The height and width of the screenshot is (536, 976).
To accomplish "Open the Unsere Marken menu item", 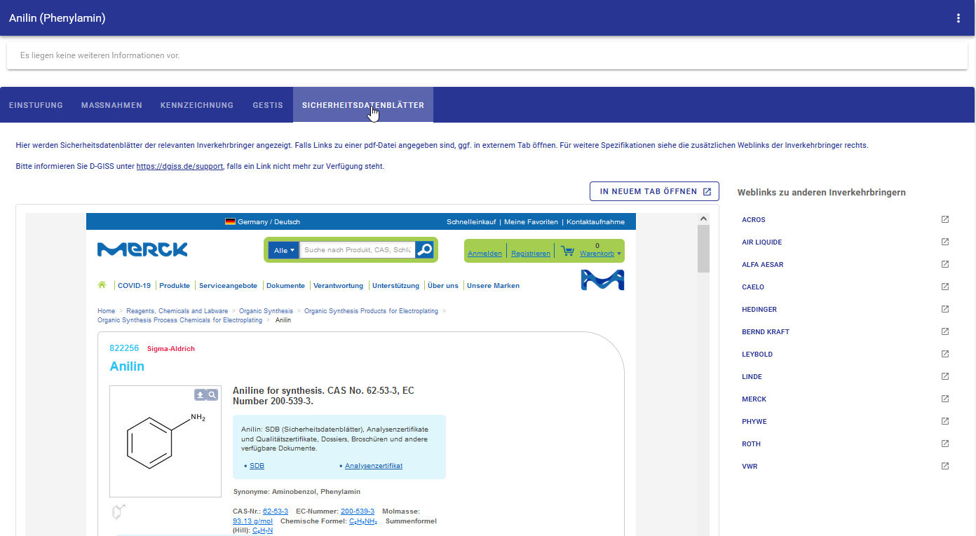I will pyautogui.click(x=493, y=286).
